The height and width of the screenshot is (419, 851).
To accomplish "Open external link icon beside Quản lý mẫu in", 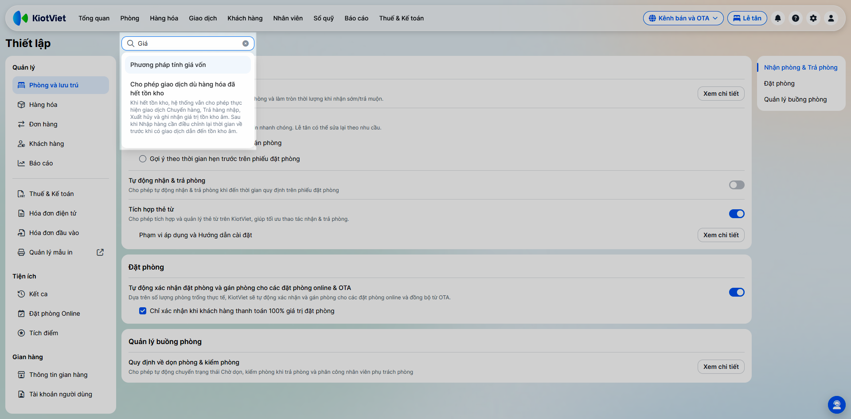I will click(x=100, y=252).
